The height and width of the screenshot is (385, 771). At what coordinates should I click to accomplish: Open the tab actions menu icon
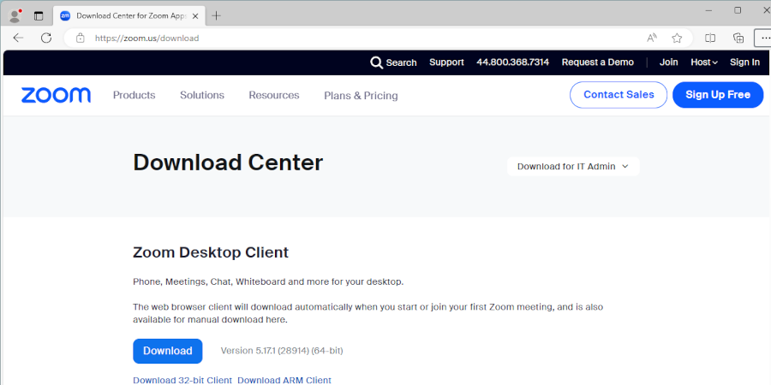pyautogui.click(x=39, y=15)
